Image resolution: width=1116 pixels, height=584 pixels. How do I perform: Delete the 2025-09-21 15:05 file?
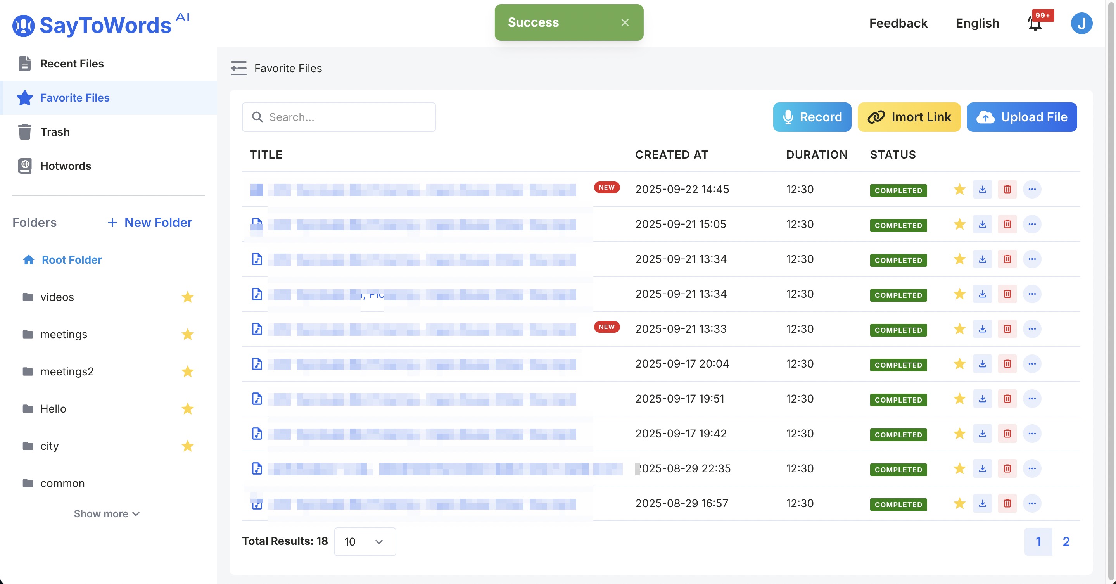point(1007,225)
